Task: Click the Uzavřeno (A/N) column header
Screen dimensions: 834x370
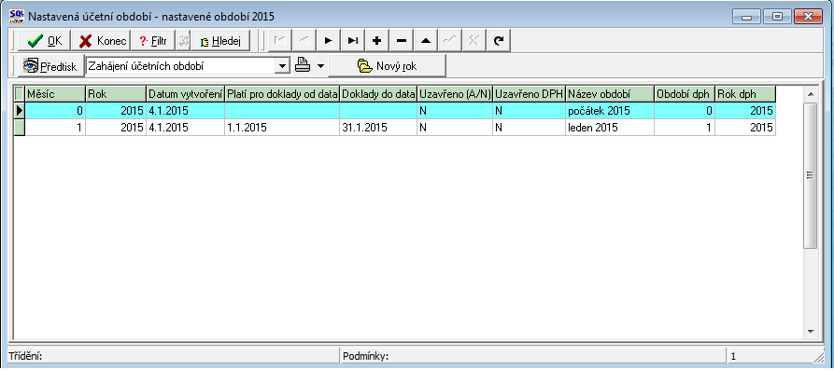Action: 455,94
